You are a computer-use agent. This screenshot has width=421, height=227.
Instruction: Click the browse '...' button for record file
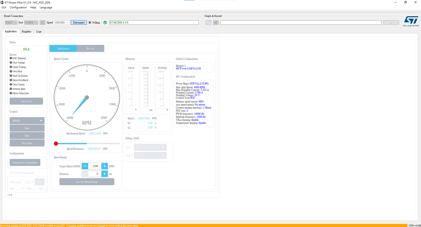(x=391, y=22)
